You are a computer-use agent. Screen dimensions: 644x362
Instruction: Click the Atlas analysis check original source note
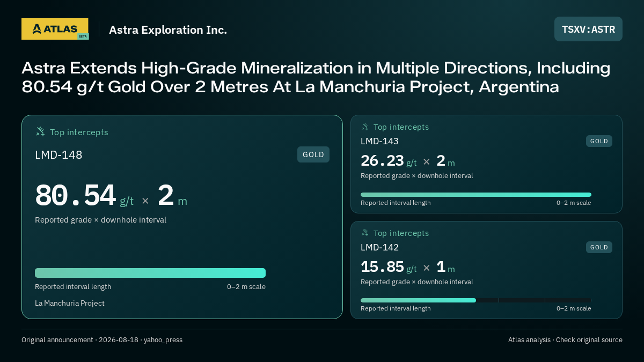pyautogui.click(x=565, y=340)
